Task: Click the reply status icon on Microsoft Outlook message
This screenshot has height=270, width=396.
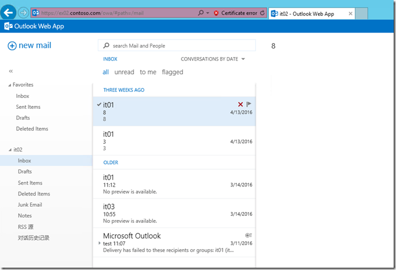Action: point(248,235)
